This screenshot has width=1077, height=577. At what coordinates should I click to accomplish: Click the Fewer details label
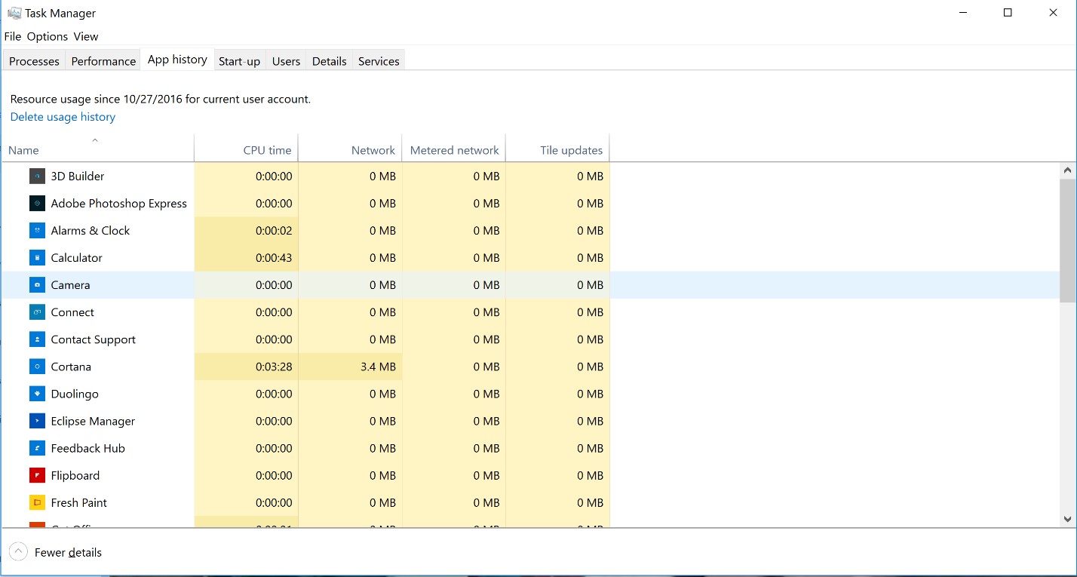[x=68, y=552]
